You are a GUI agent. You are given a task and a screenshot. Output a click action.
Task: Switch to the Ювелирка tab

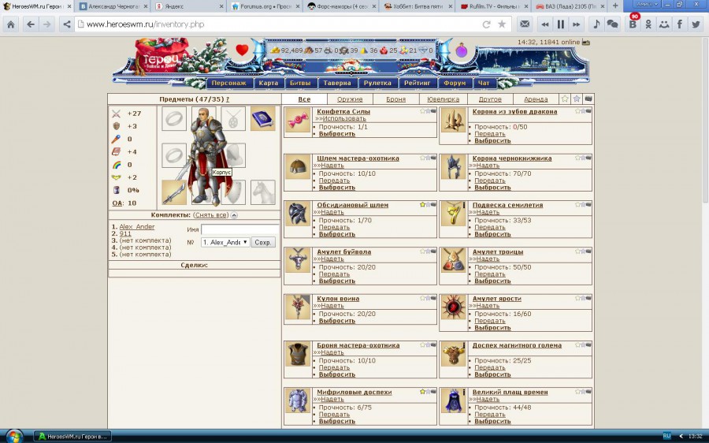443,99
